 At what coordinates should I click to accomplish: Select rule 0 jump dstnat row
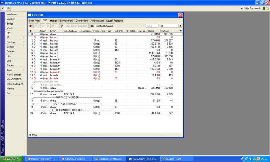tap(105, 34)
